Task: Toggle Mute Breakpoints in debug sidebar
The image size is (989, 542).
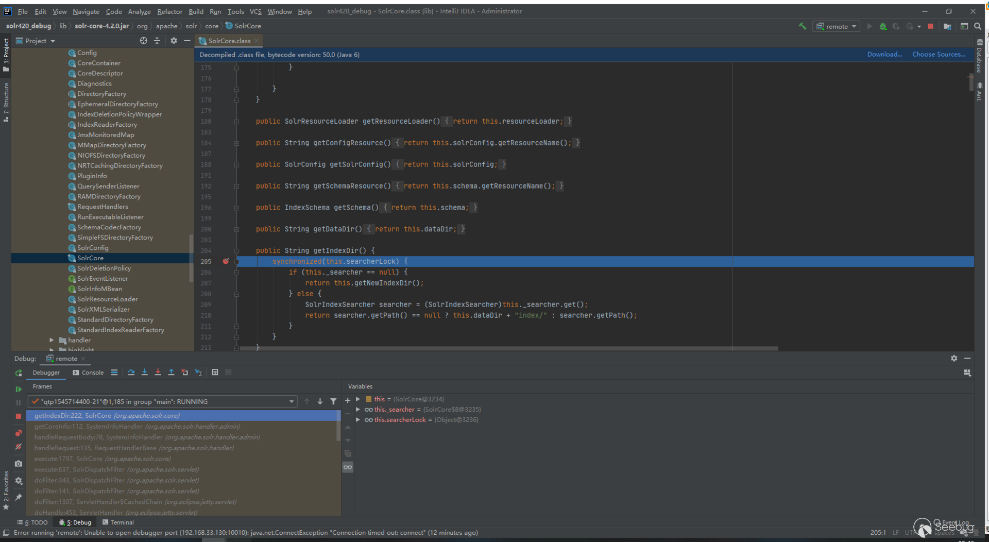Action: pyautogui.click(x=19, y=447)
